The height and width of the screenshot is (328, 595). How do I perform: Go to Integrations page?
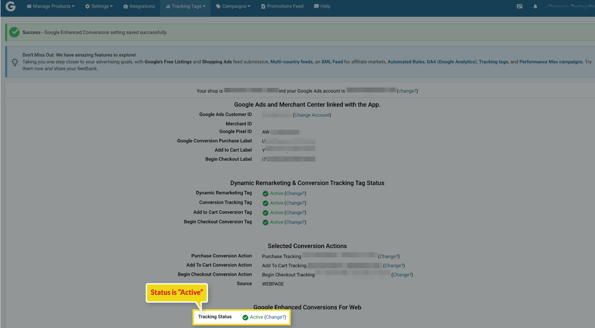pyautogui.click(x=139, y=6)
